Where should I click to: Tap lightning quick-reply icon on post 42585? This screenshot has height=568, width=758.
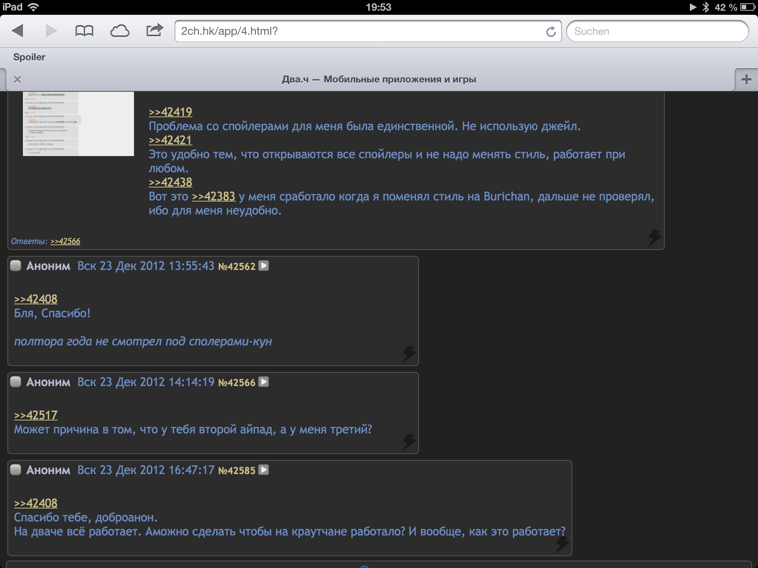(x=562, y=544)
